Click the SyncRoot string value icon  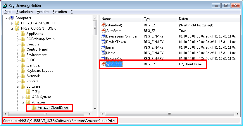pyautogui.click(x=103, y=64)
